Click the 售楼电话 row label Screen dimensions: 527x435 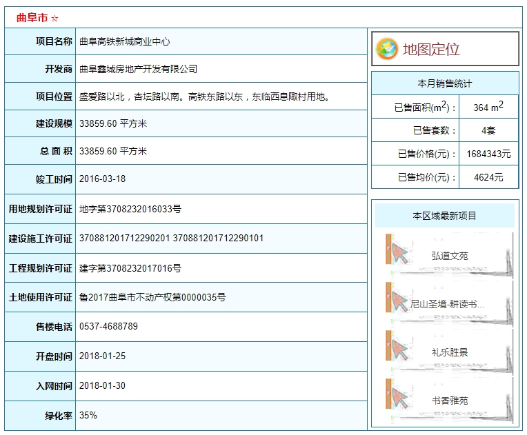coord(54,327)
